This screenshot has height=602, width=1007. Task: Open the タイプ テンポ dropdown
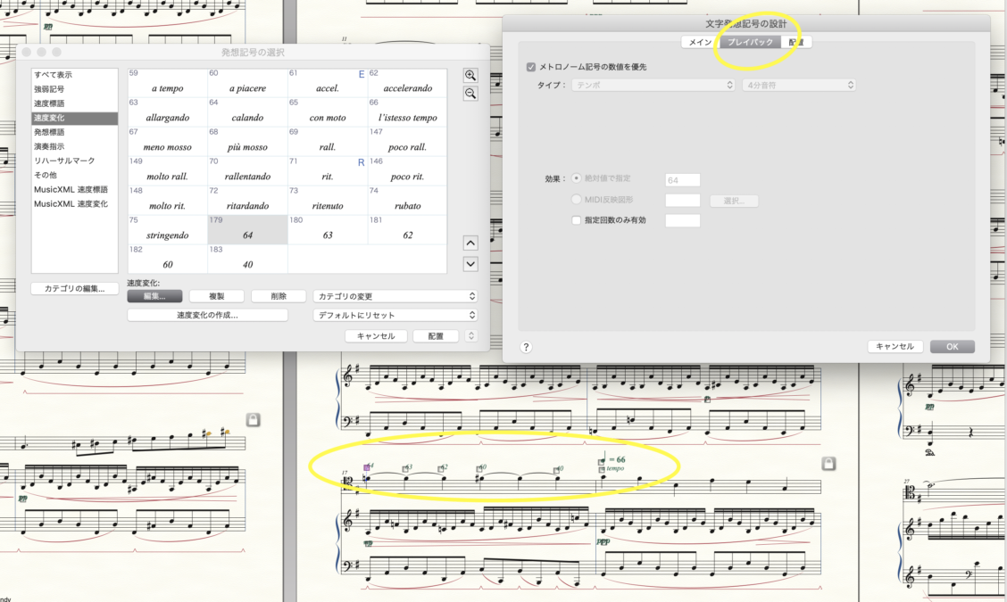(x=653, y=85)
